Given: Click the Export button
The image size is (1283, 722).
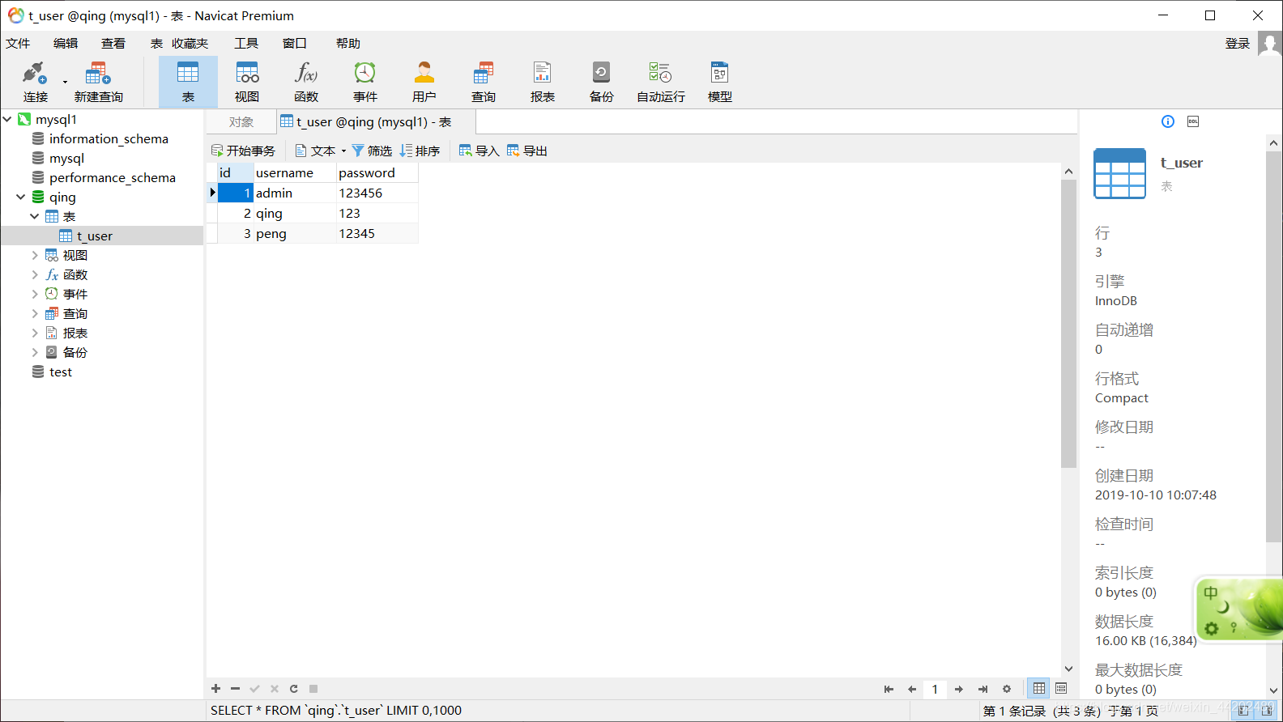Looking at the screenshot, I should point(527,151).
